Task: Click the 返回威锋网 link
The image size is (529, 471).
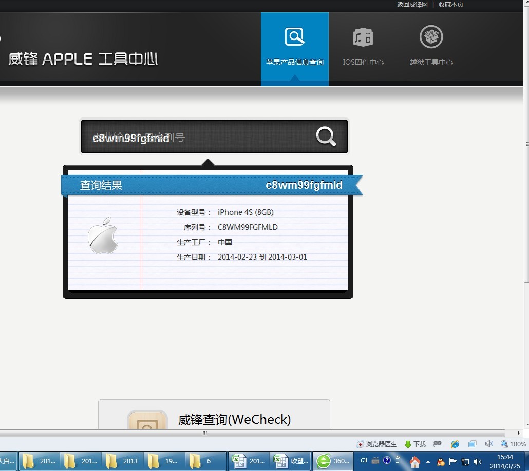Action: coord(412,5)
